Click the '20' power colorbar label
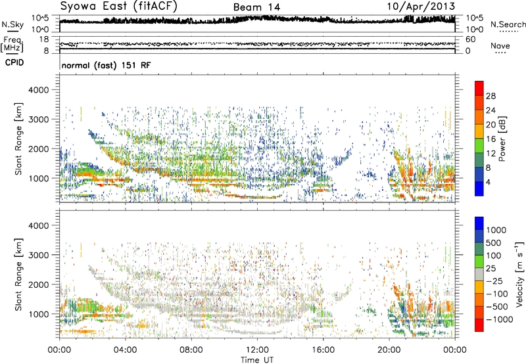Viewport: 526px width, 364px height. click(490, 125)
